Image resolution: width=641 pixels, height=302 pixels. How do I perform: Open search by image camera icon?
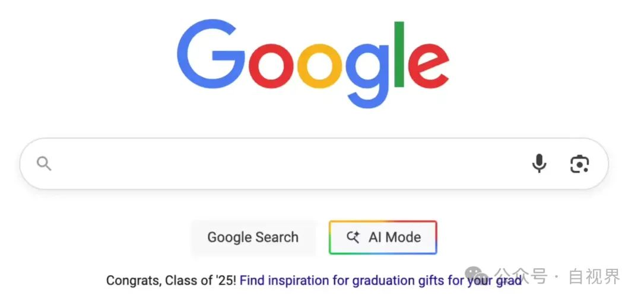point(579,163)
